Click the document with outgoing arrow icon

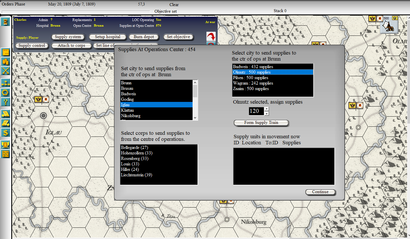pyautogui.click(x=6, y=123)
